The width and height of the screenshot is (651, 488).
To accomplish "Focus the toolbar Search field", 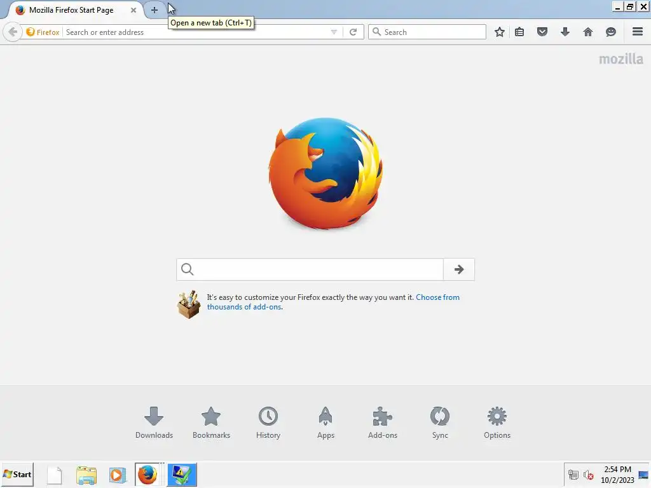I will coord(427,32).
